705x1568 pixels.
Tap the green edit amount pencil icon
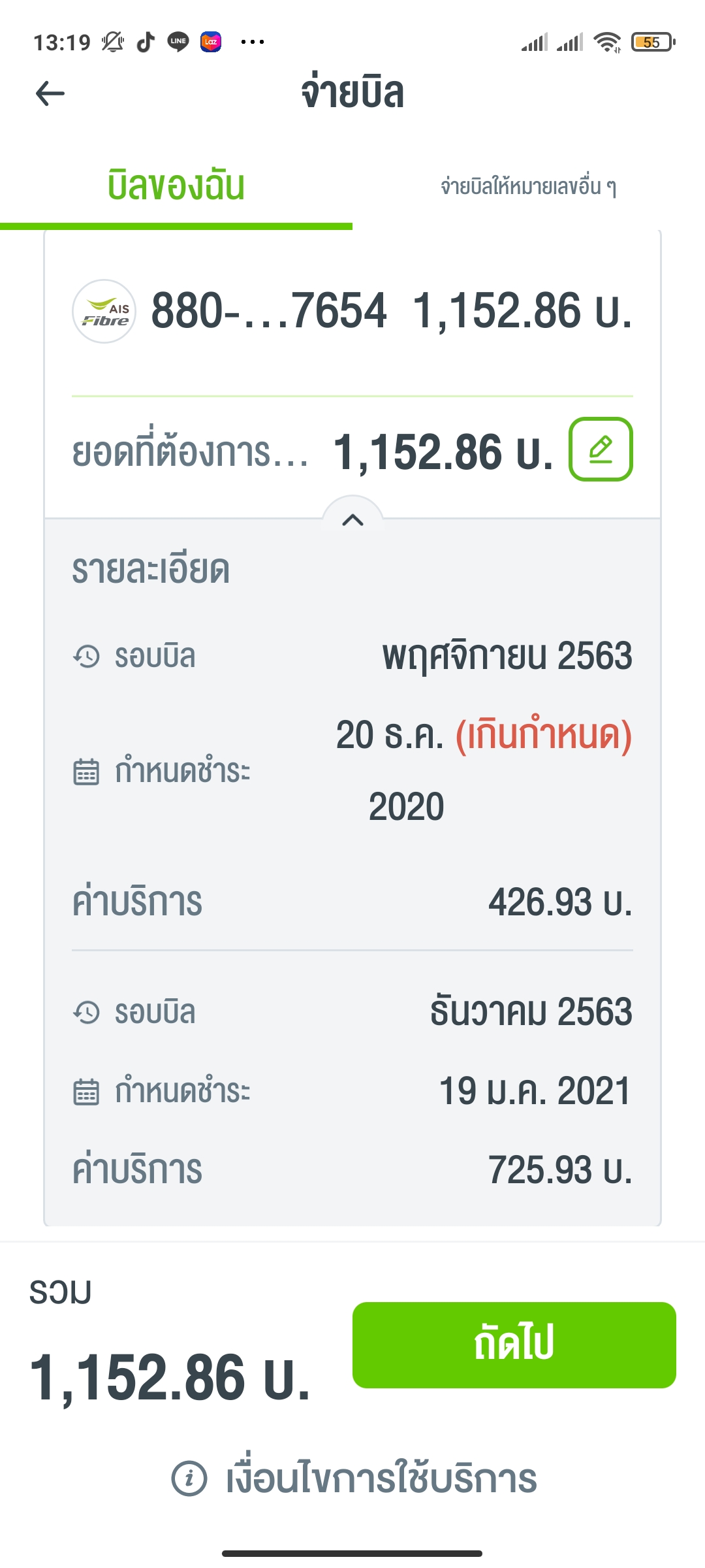click(601, 449)
